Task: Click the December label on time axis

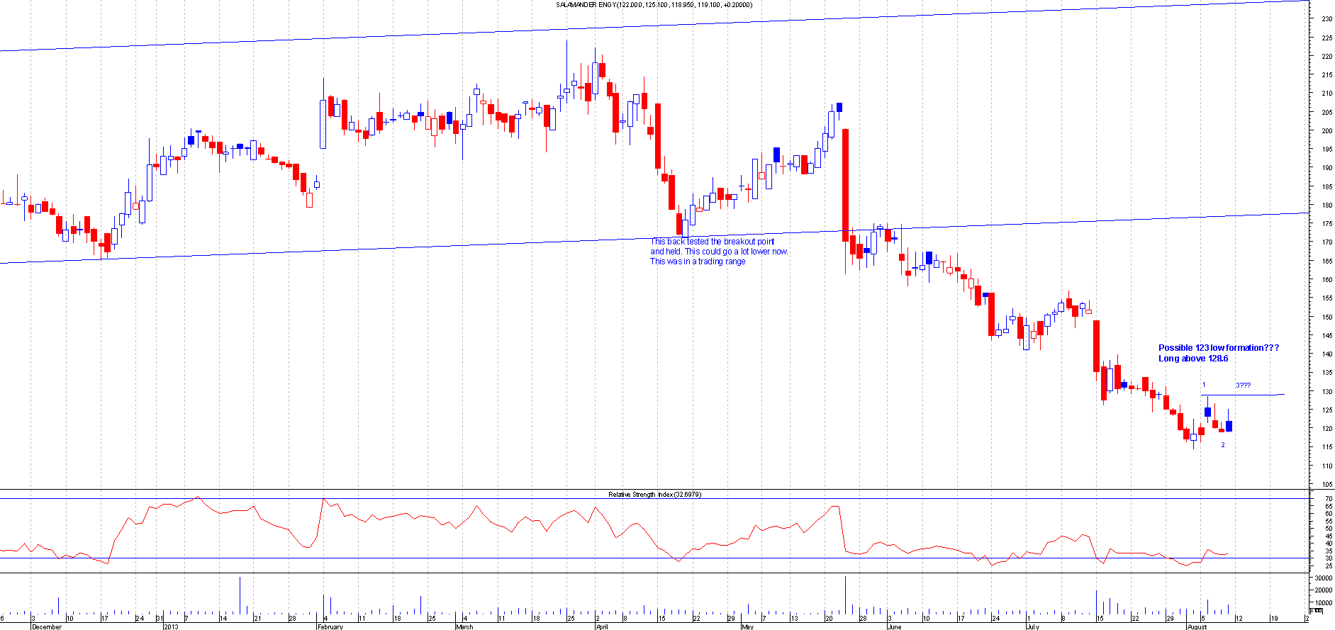Action: pyautogui.click(x=47, y=626)
